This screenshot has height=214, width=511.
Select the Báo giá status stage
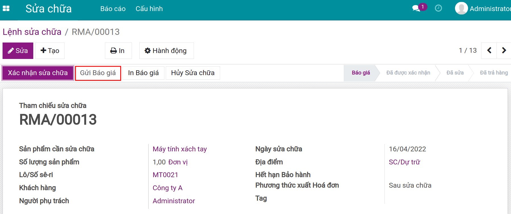click(361, 73)
